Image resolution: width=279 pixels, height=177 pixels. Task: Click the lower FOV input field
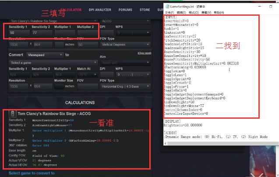(87, 86)
